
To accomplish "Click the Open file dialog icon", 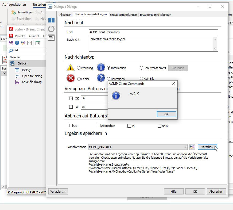I will (x=17, y=76).
